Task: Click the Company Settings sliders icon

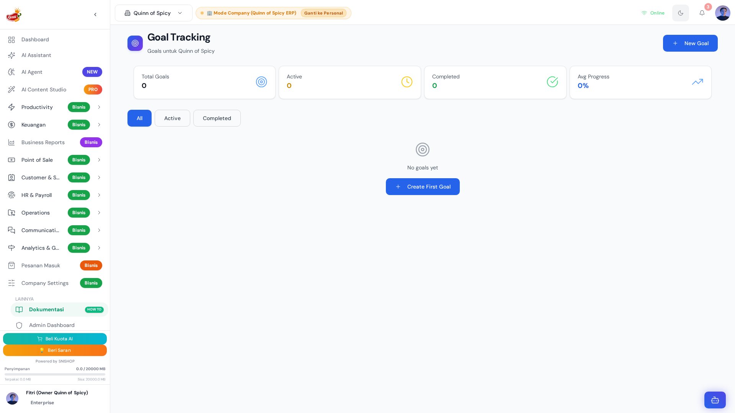Action: [x=11, y=283]
